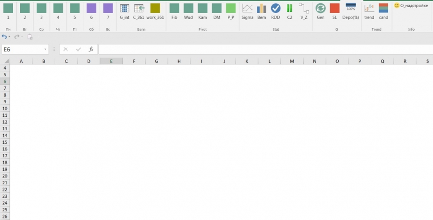Click the Gen refresh icon
Viewport: 433px width, 220px height.
[320, 8]
